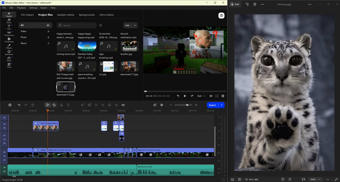340x182 pixels.
Task: Show file info in the Photos window
Action: click(x=282, y=179)
